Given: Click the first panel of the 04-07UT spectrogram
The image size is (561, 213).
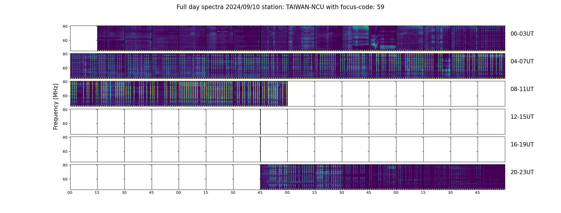Looking at the screenshot, I should pos(84,66).
